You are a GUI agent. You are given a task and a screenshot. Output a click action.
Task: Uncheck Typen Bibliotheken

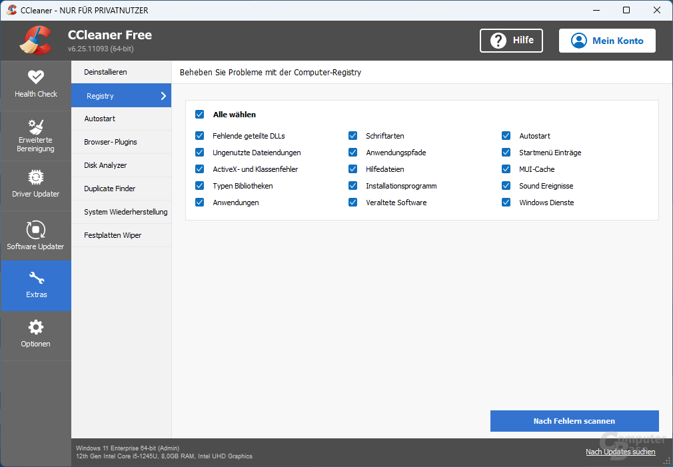point(200,186)
